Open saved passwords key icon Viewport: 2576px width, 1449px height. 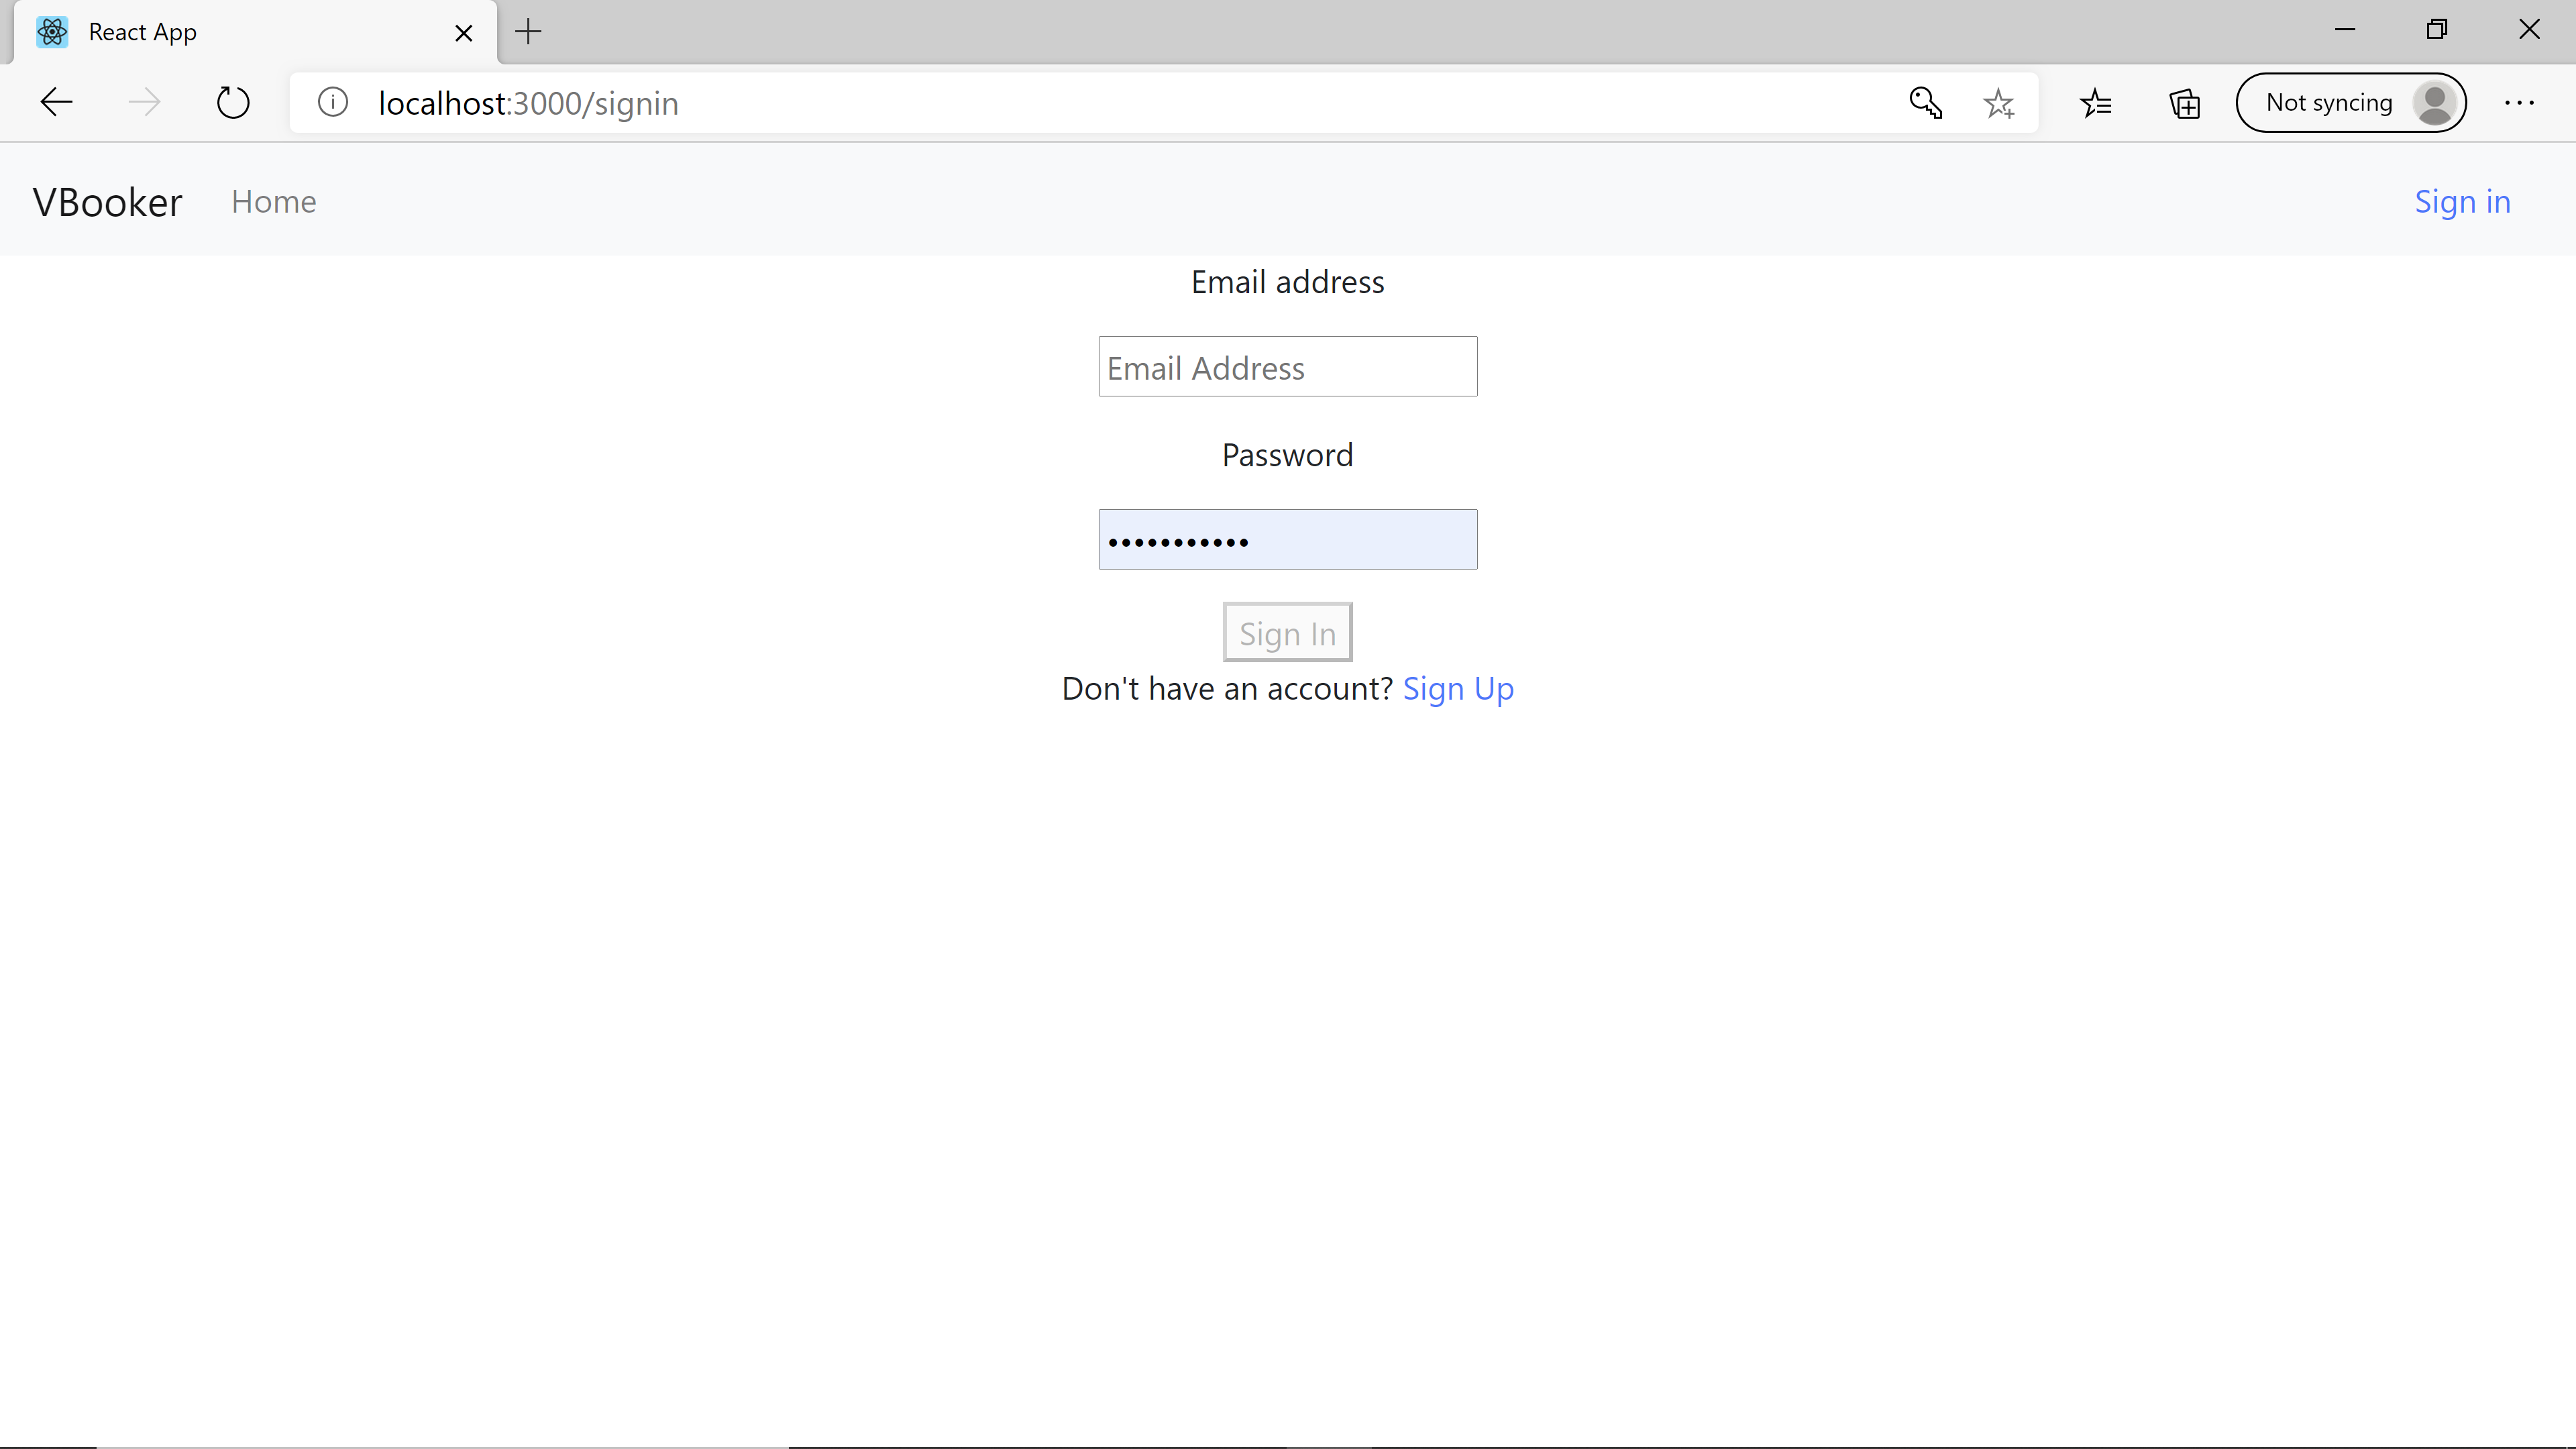tap(1925, 102)
